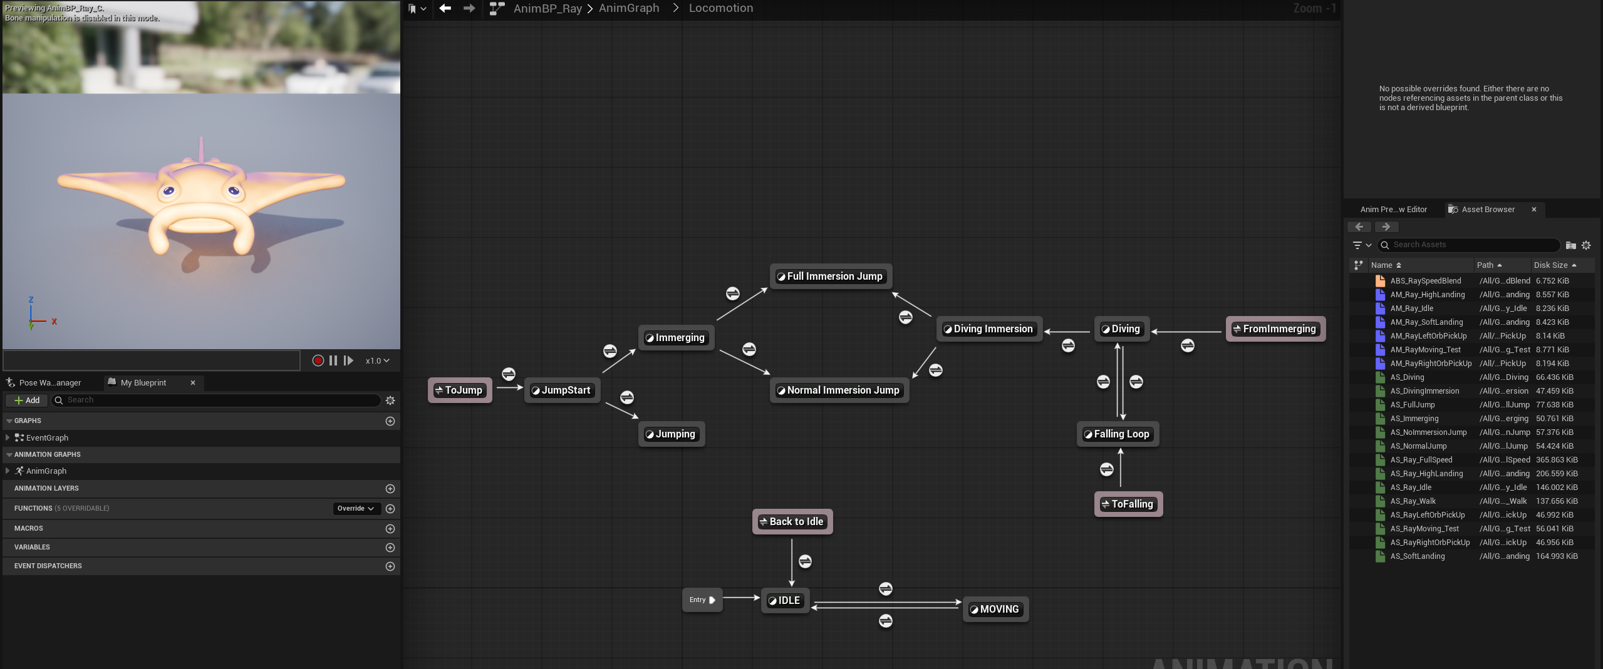
Task: Click the Add button in My Blueprint
Action: click(x=27, y=401)
